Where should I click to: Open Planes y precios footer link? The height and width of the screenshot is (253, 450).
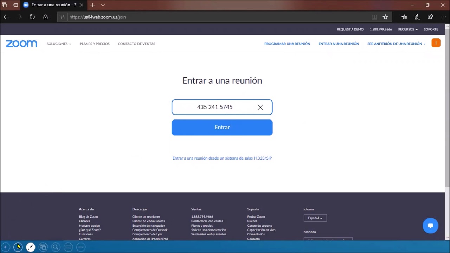[202, 226]
